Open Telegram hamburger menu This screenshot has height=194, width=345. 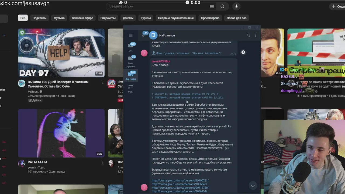[131, 35]
